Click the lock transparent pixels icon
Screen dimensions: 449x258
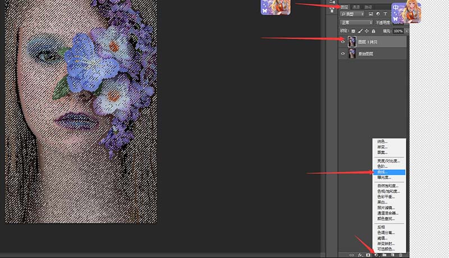[x=353, y=31]
